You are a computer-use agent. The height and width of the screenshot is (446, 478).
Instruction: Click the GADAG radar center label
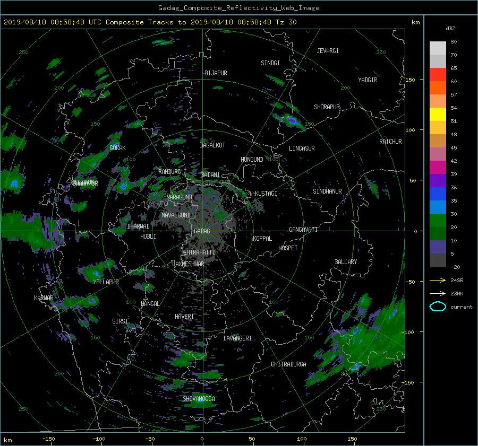(x=202, y=231)
